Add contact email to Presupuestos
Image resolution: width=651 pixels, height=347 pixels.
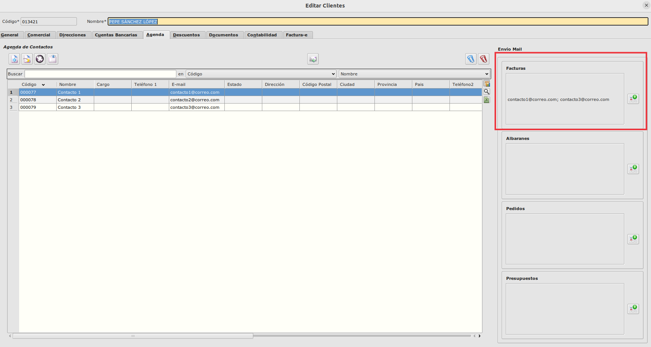point(633,309)
